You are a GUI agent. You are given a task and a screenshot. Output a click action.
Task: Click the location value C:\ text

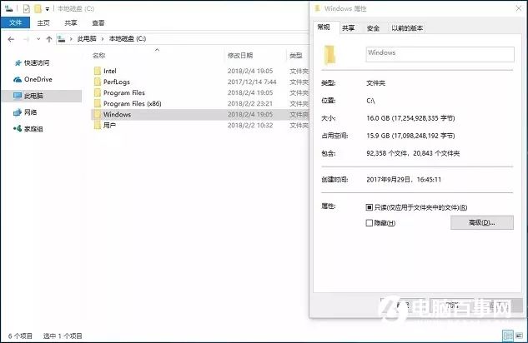click(370, 101)
